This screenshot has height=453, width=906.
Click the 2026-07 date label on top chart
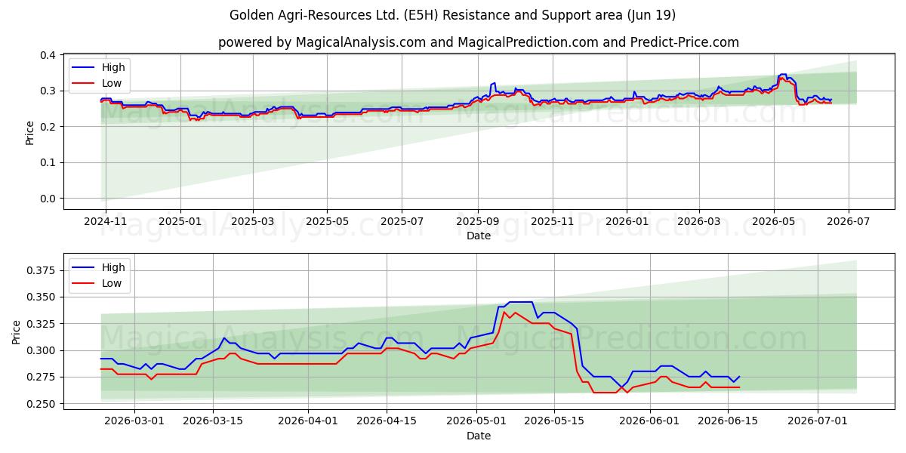click(849, 221)
